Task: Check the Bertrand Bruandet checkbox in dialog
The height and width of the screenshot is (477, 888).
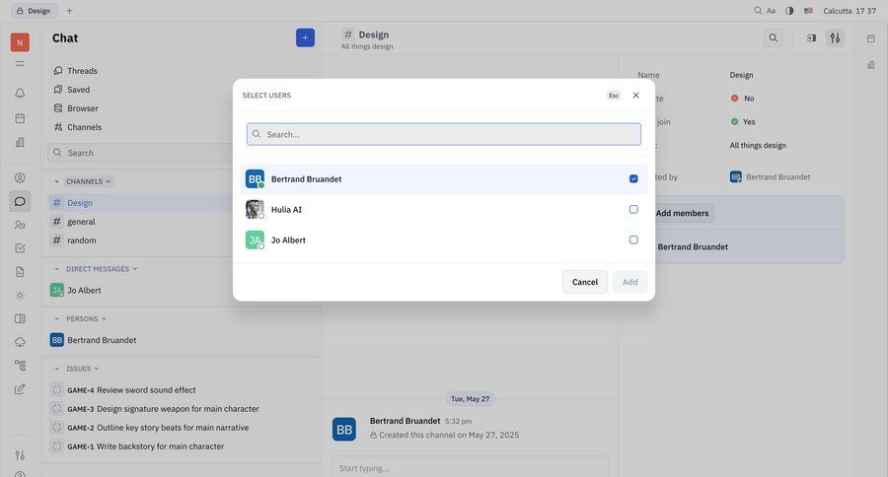Action: [x=633, y=178]
